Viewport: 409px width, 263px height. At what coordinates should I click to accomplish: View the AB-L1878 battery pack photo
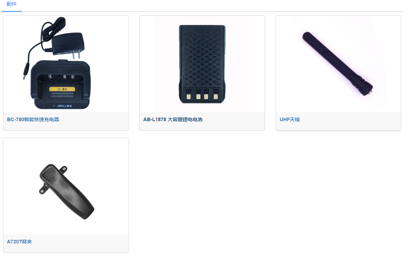202,64
